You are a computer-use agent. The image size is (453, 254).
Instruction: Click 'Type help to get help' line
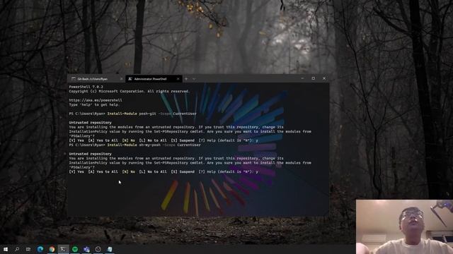click(x=94, y=105)
